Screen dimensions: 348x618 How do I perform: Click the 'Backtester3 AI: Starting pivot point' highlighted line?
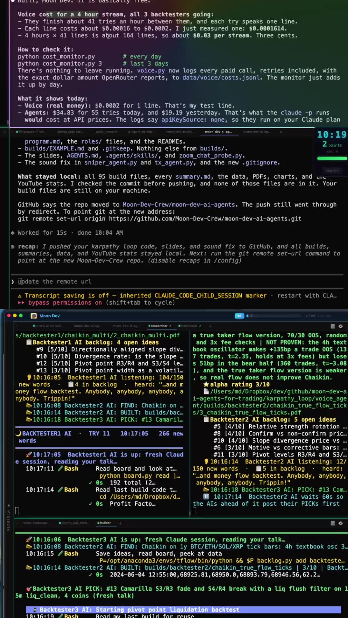tap(183, 610)
